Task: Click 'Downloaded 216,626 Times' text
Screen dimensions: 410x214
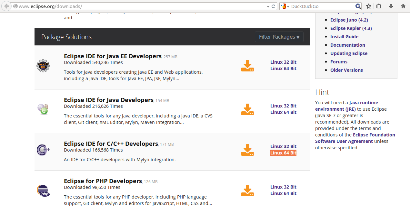Action: tap(93, 106)
